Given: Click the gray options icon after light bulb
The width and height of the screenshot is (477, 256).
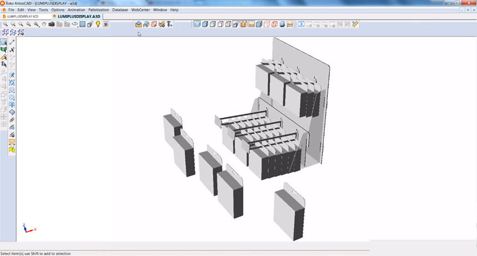Looking at the screenshot, I should (105, 24).
